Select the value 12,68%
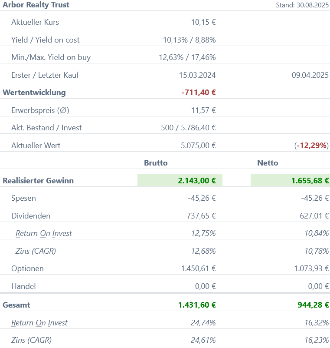This screenshot has width=330, height=348. [203, 251]
